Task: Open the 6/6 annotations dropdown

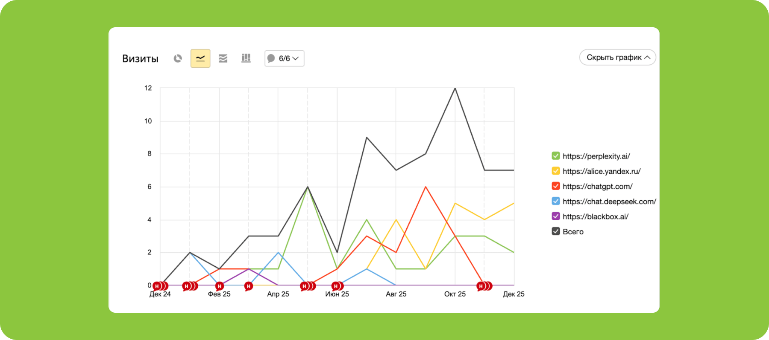Action: (284, 58)
